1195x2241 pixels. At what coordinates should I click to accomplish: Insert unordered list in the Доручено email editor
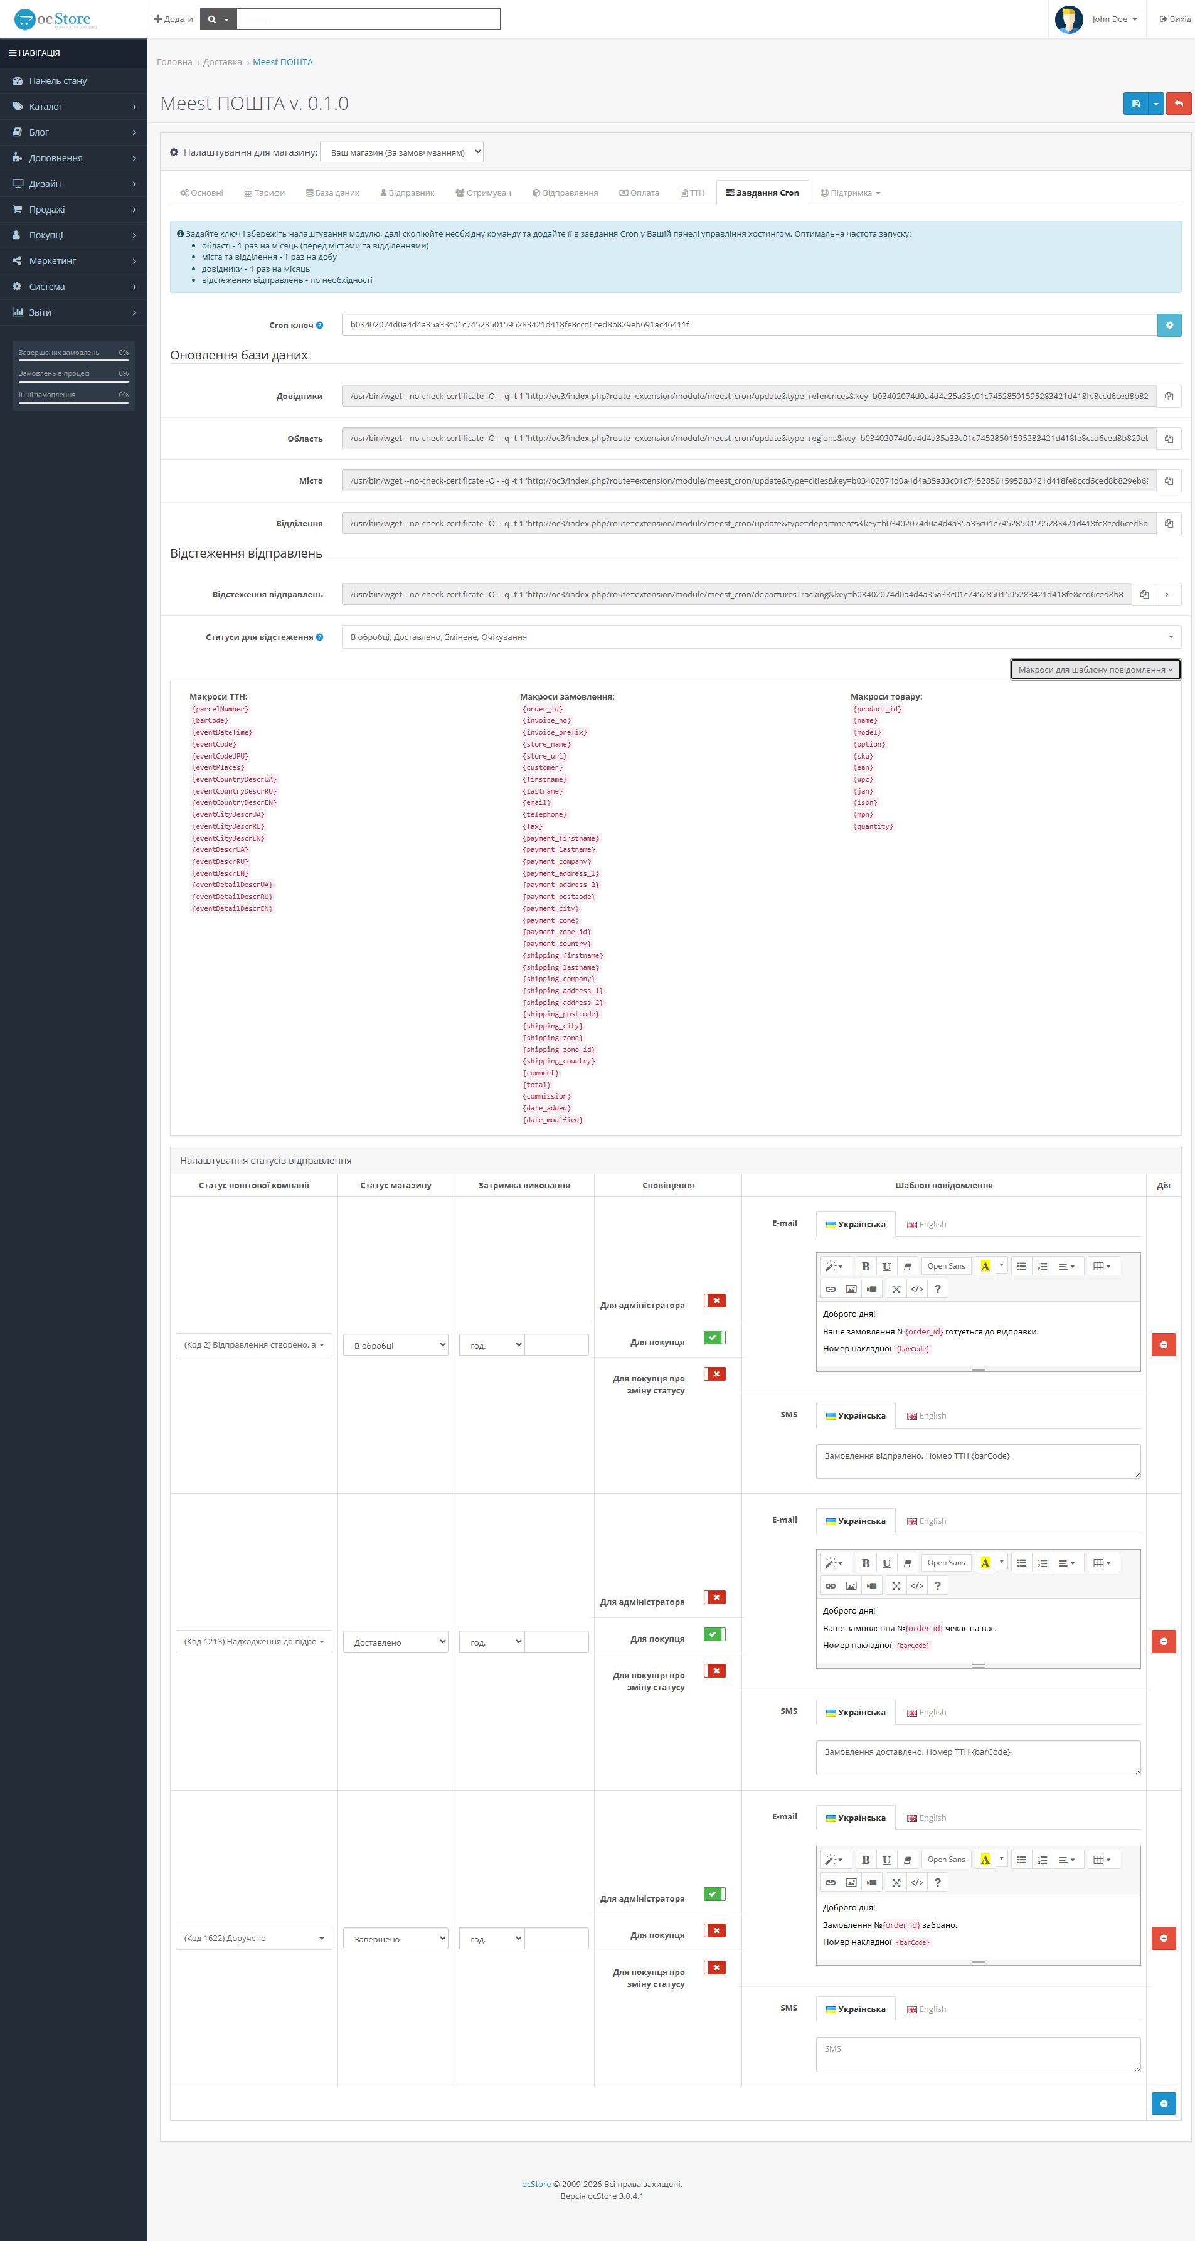point(1022,1859)
